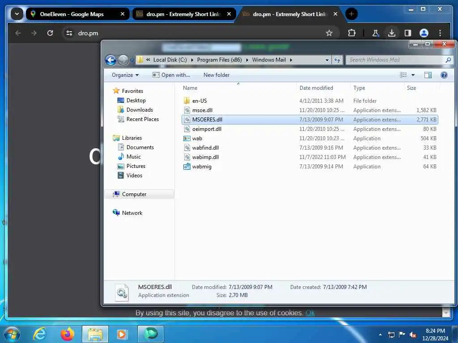458x343 pixels.
Task: Toggle Chrome side panel
Action: pyautogui.click(x=408, y=33)
